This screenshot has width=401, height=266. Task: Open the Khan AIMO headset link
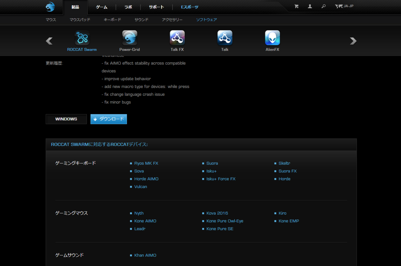point(145,255)
